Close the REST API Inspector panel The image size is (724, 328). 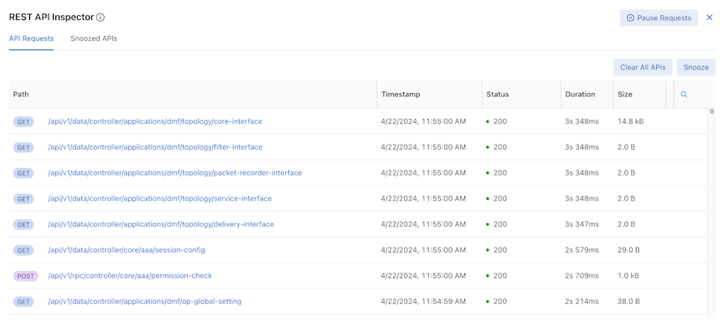pos(710,18)
